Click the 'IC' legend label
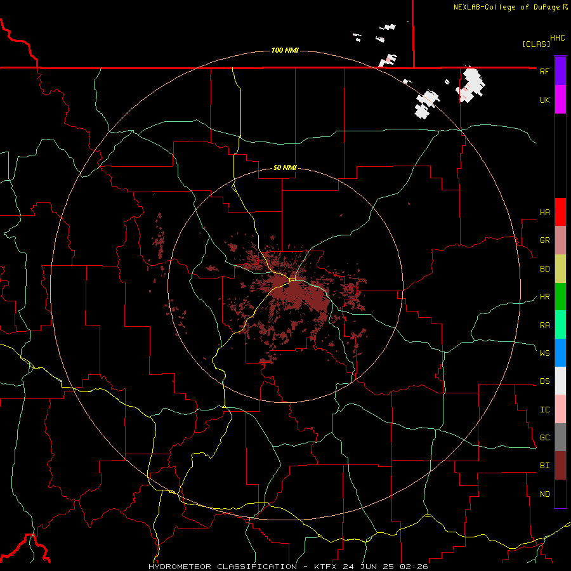Viewport: 571px width, 571px height. pos(544,409)
